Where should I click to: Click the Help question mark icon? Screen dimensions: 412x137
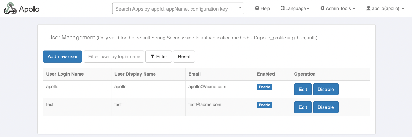tap(257, 8)
